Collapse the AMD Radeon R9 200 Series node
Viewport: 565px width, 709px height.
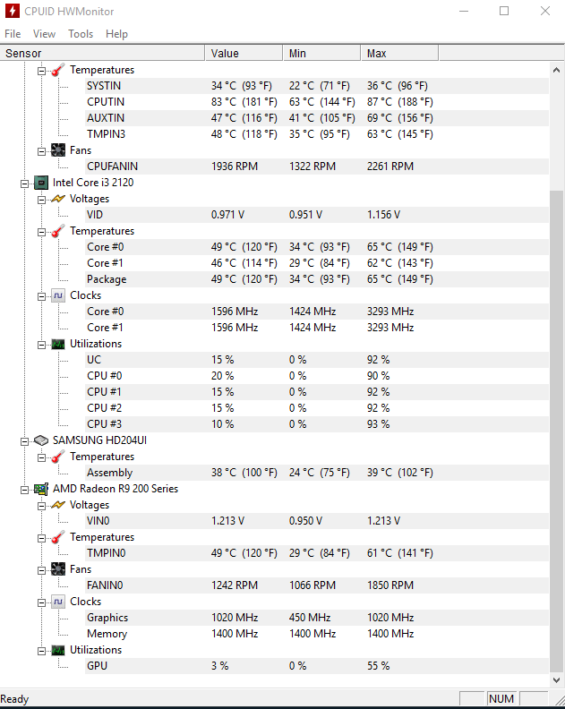click(24, 490)
